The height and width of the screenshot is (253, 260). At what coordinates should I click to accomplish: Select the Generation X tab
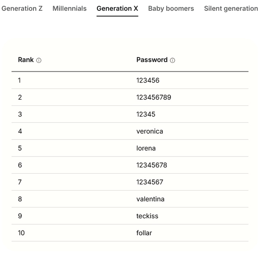(x=117, y=8)
